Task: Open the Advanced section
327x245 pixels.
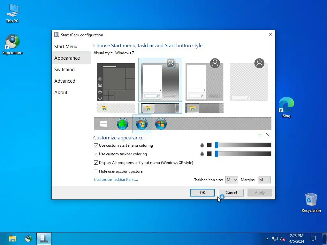Action: point(72,81)
